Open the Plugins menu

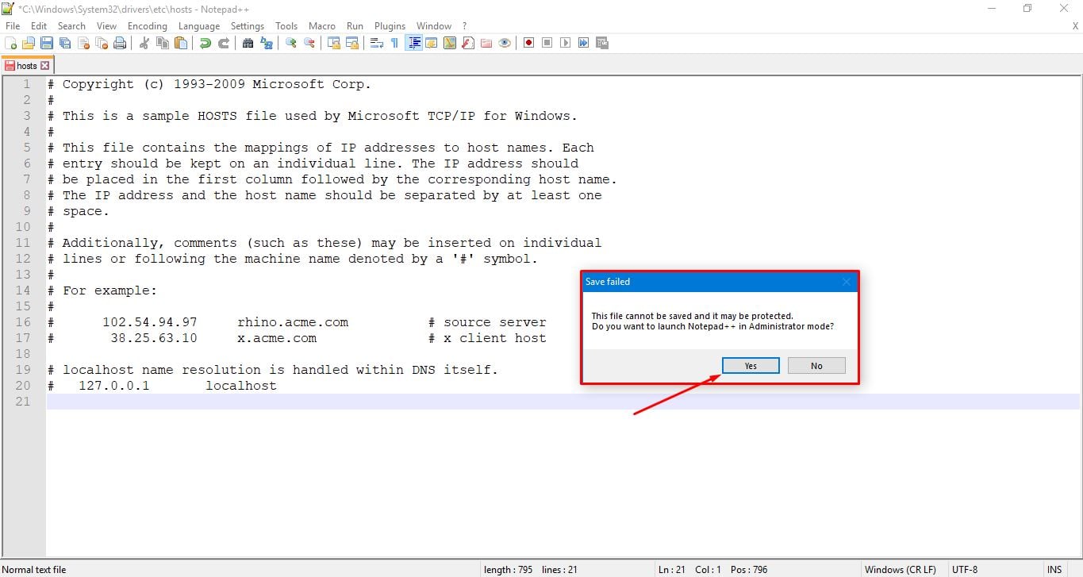pyautogui.click(x=390, y=26)
